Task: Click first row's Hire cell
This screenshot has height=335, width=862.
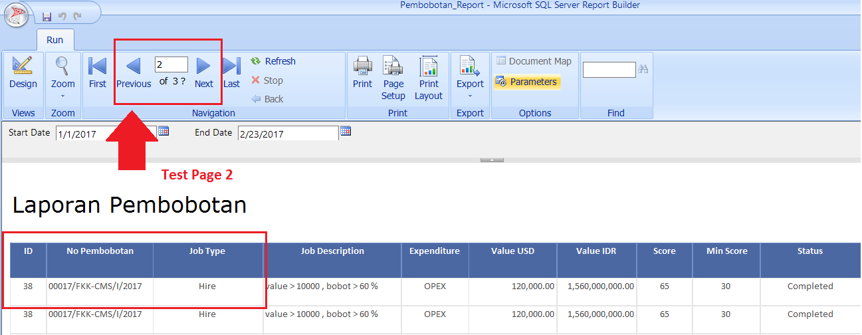Action: click(x=207, y=292)
